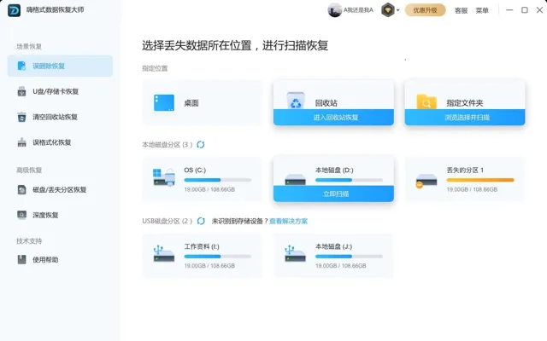Click the 工作资料 (I:) USB drive icon
The image size is (547, 341).
click(163, 254)
